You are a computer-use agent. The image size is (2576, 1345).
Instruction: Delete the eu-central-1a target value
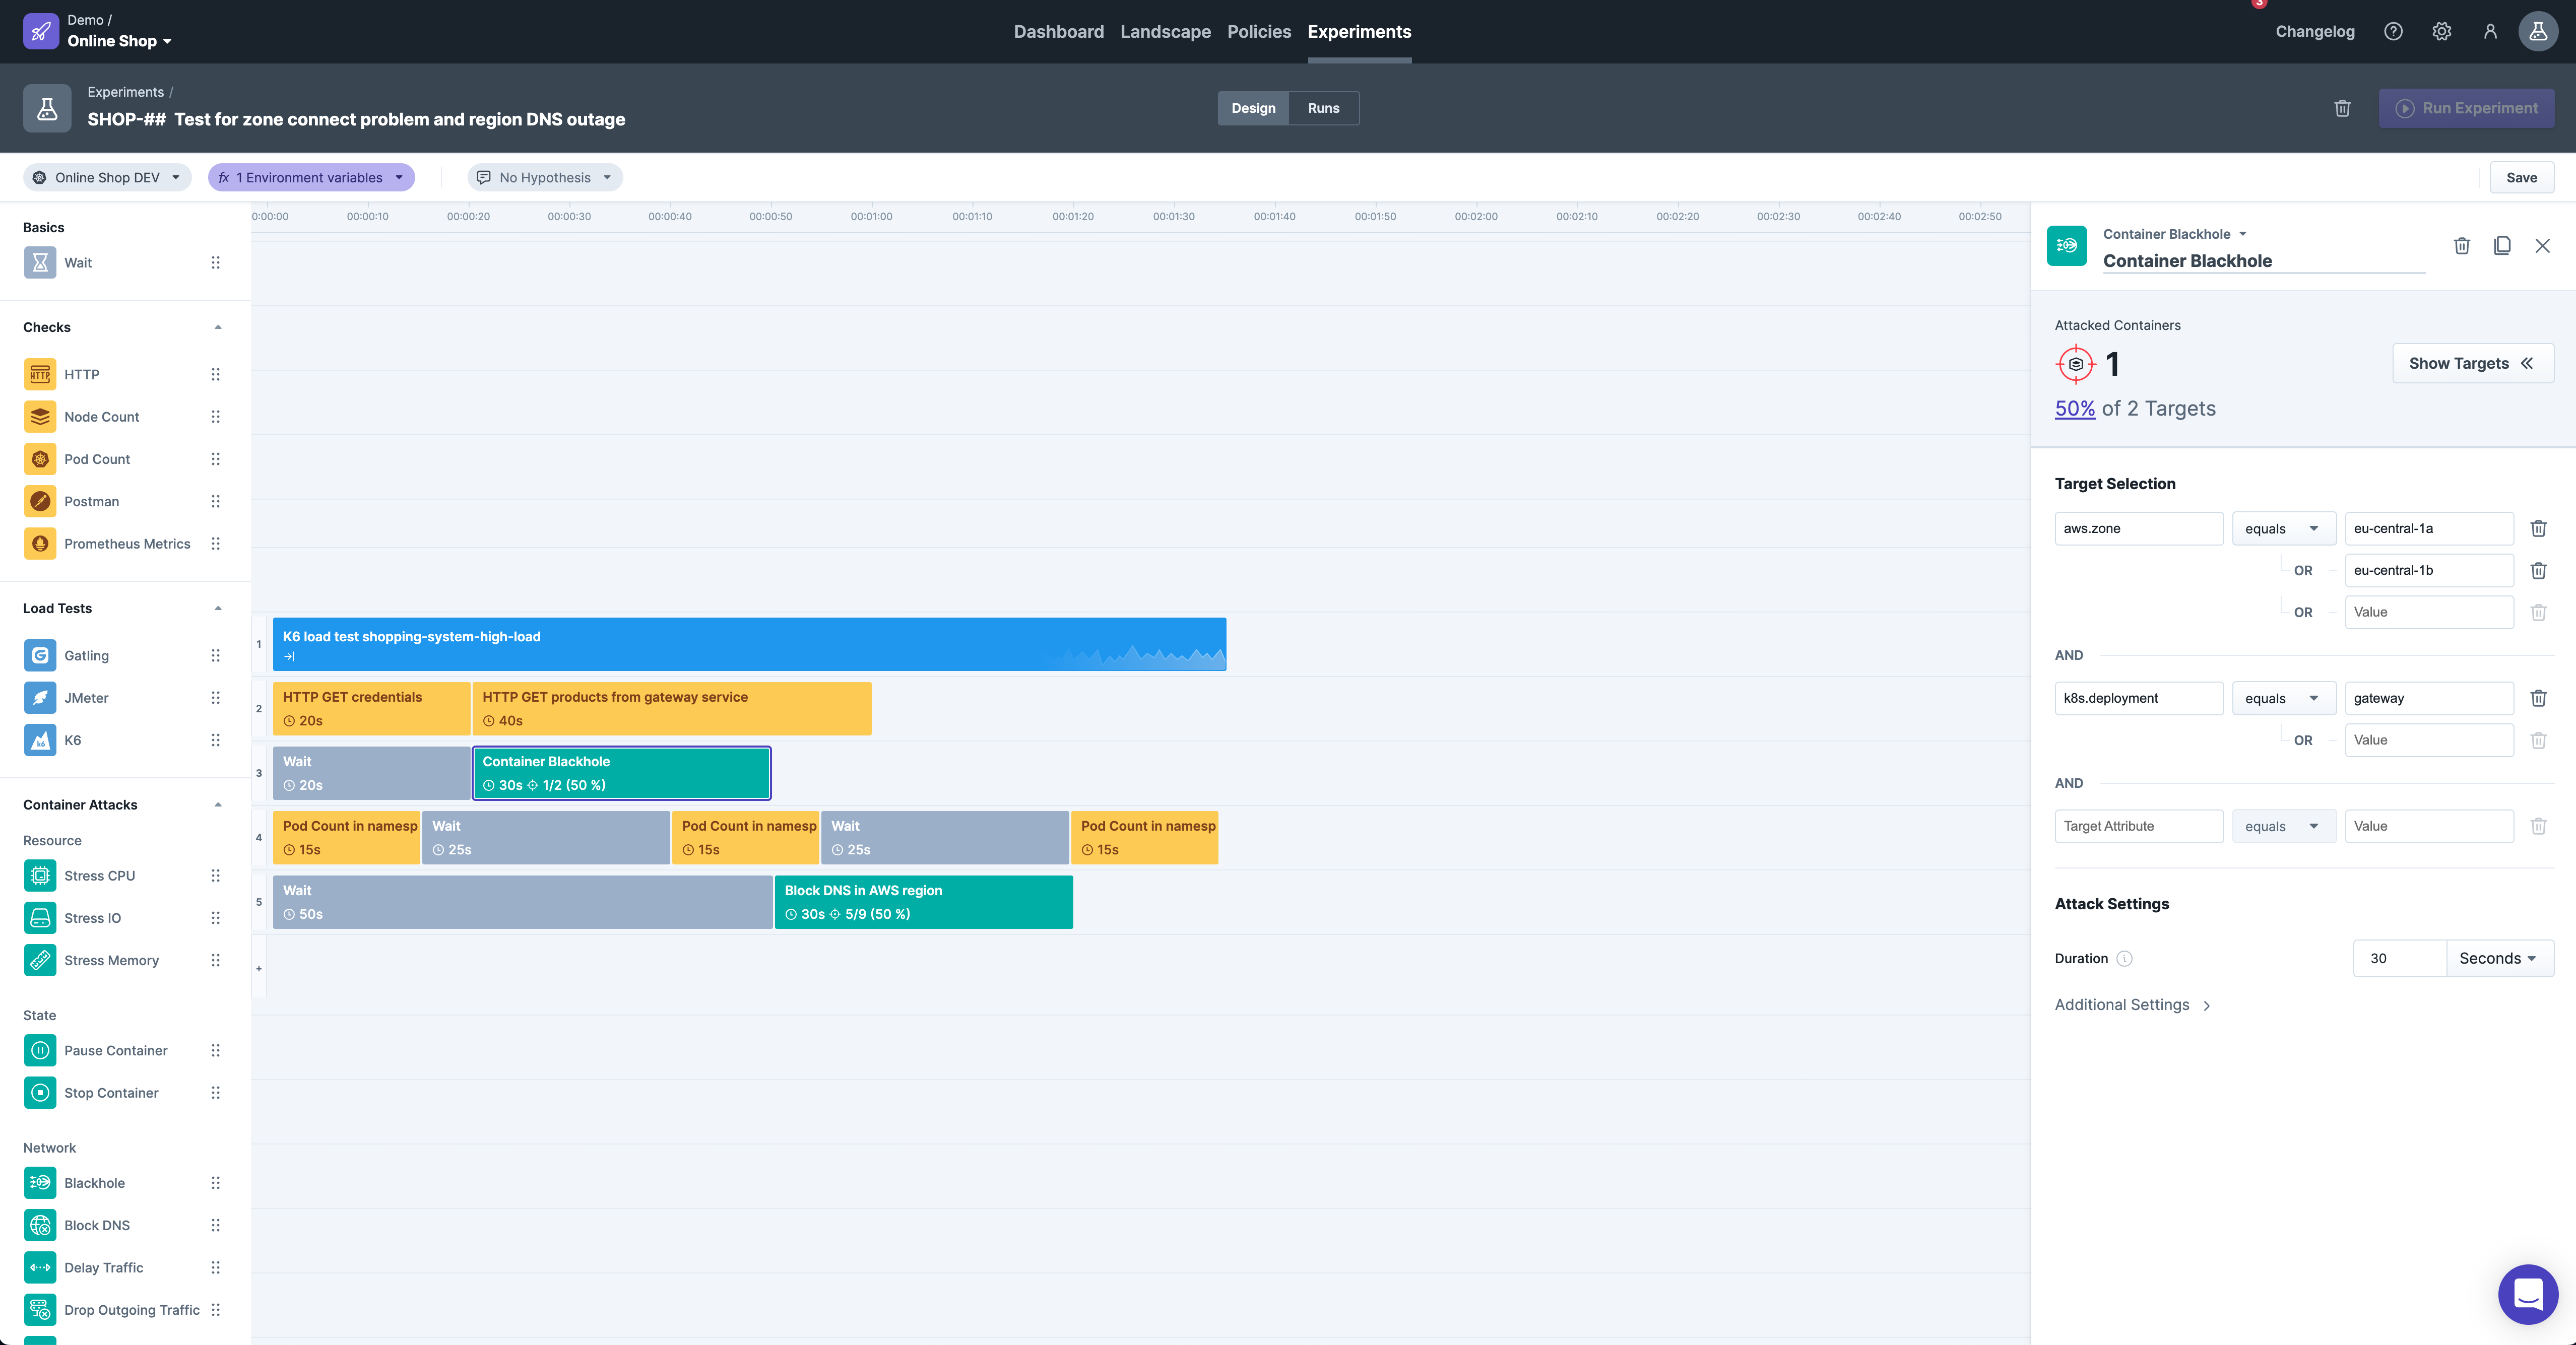[x=2538, y=529]
